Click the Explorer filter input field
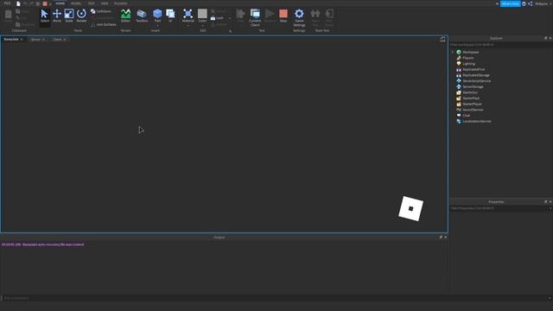The width and height of the screenshot is (553, 311). pos(501,45)
